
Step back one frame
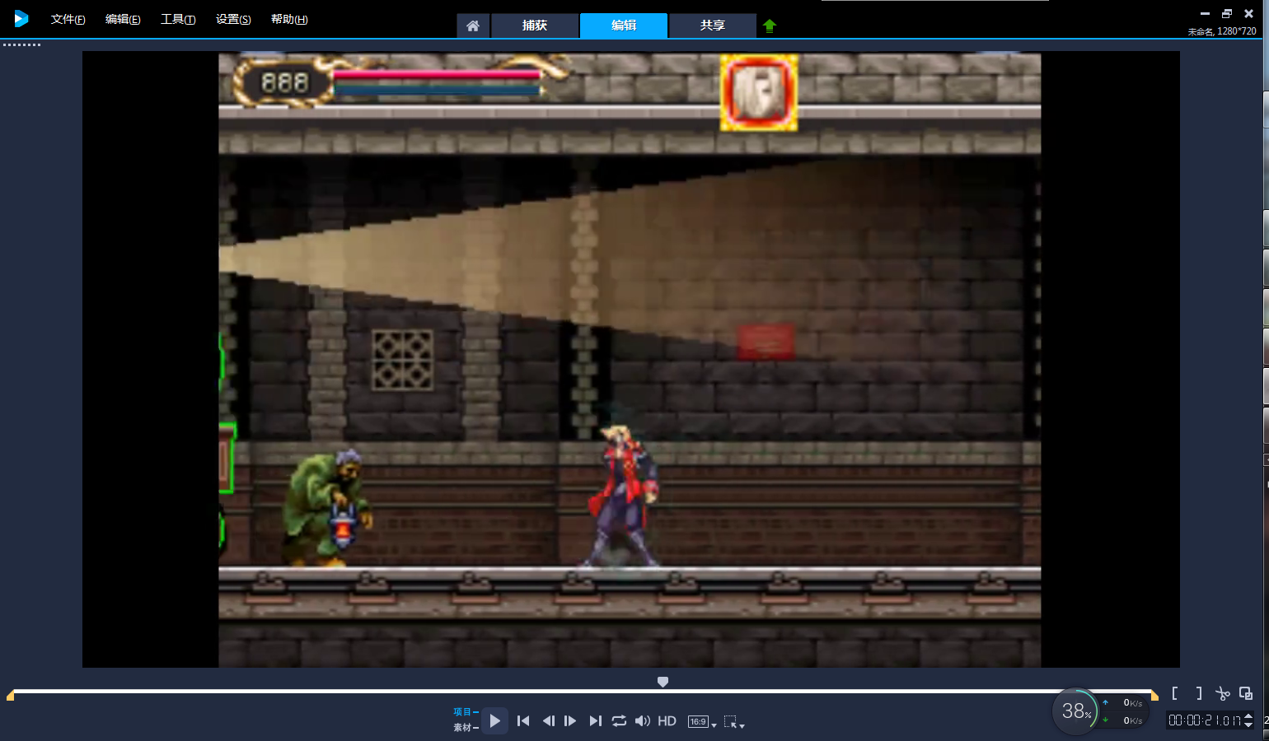point(548,721)
